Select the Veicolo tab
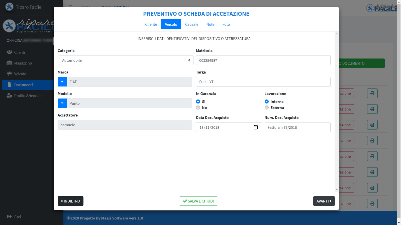Screen dimensions: 401x225 click(171, 24)
